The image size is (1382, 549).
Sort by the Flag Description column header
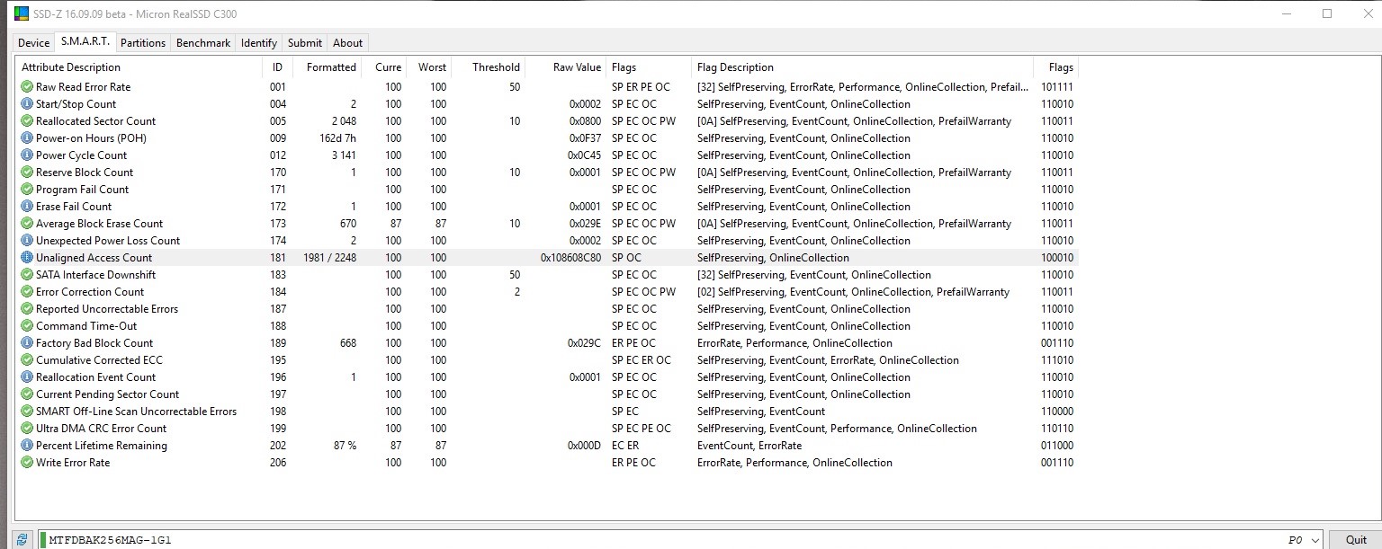coord(863,67)
